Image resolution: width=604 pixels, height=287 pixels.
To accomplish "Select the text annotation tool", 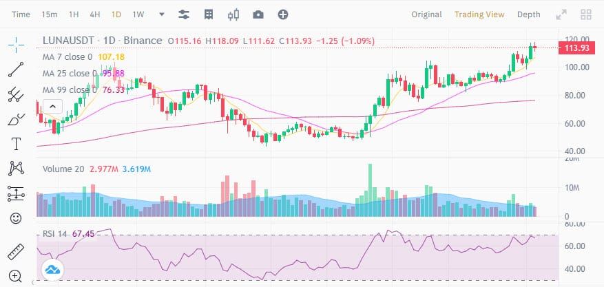I will [16, 144].
